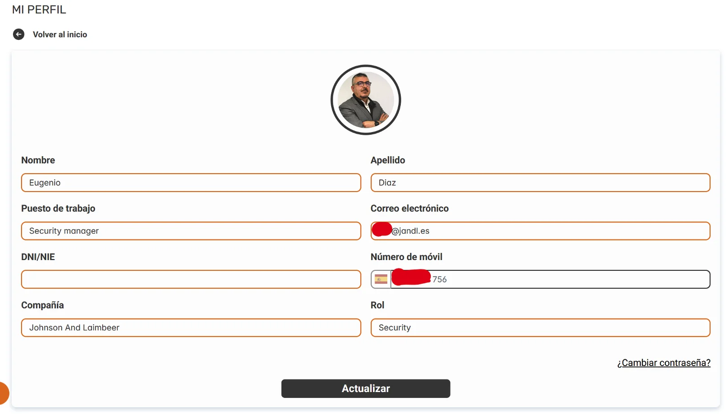Click the Rol label text
Viewport: 728px width, 414px height.
click(377, 305)
